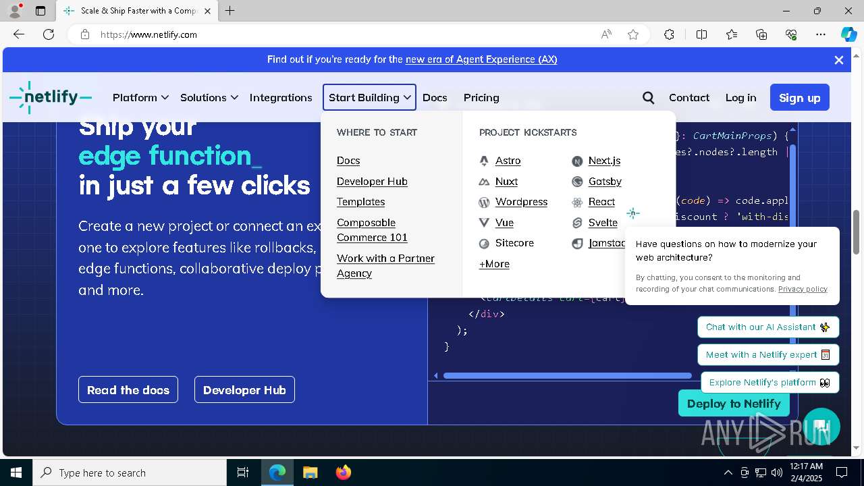The height and width of the screenshot is (486, 864).
Task: View site information lock icon
Action: click(x=85, y=34)
